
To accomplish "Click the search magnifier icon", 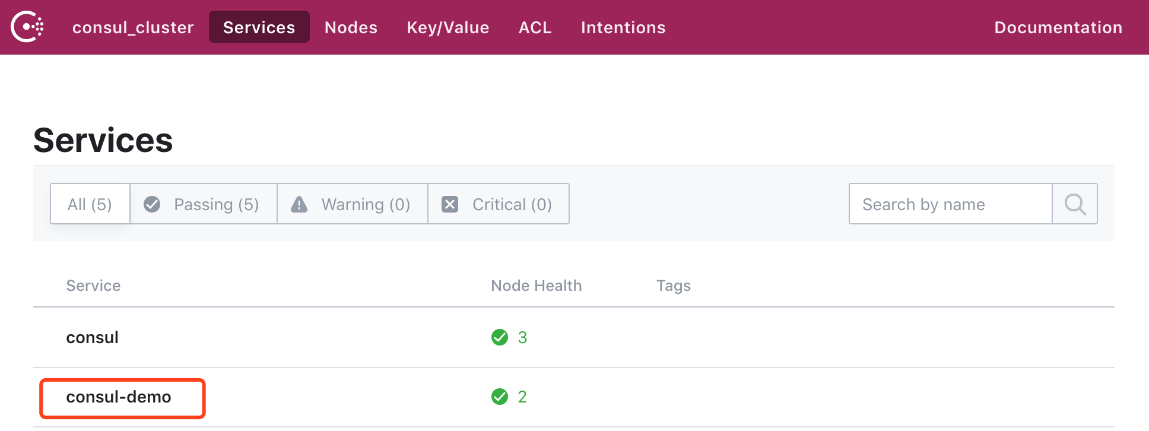I will [1075, 204].
